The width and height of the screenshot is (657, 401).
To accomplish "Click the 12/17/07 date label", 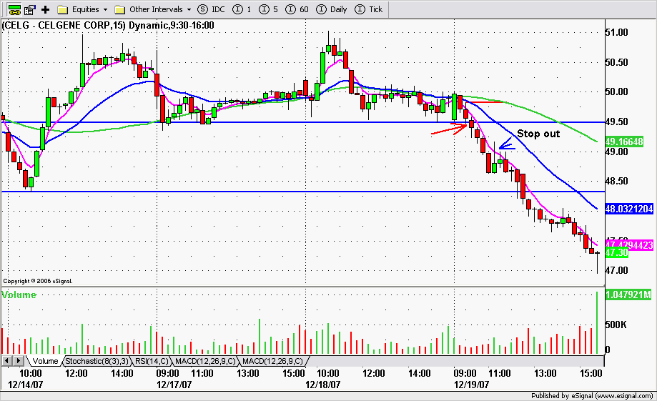I will point(174,385).
